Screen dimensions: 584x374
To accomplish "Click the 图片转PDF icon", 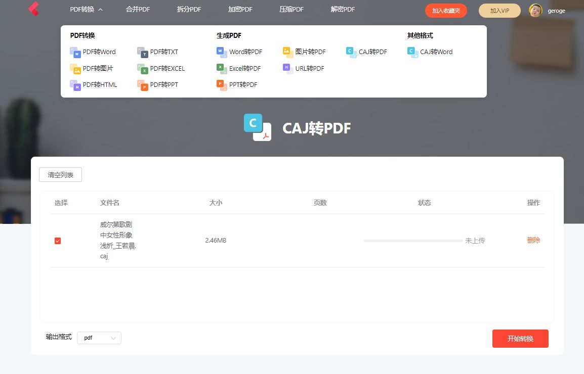I will coord(288,52).
